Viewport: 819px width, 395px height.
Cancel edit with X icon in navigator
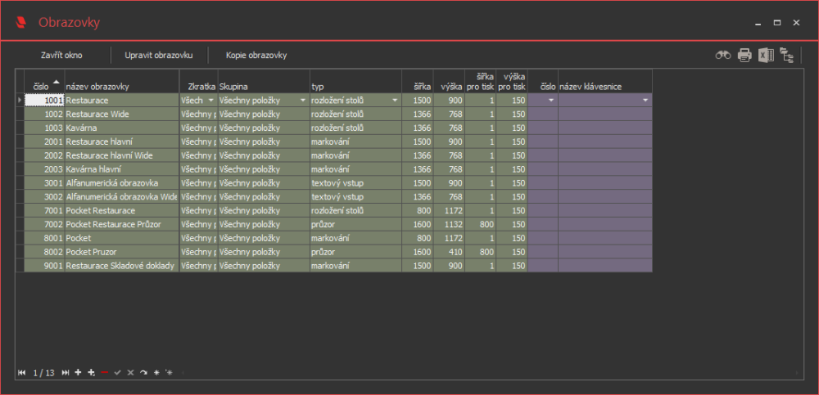click(130, 373)
